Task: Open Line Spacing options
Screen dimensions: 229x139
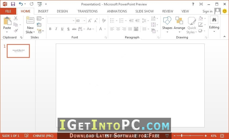Action: pyautogui.click(x=145, y=21)
